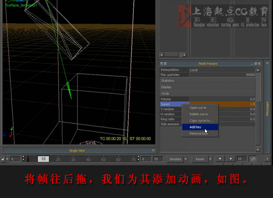Viewport: 273px width, 198px height.
Task: Click the range start field right of the timeline
Action: pyautogui.click(x=146, y=159)
